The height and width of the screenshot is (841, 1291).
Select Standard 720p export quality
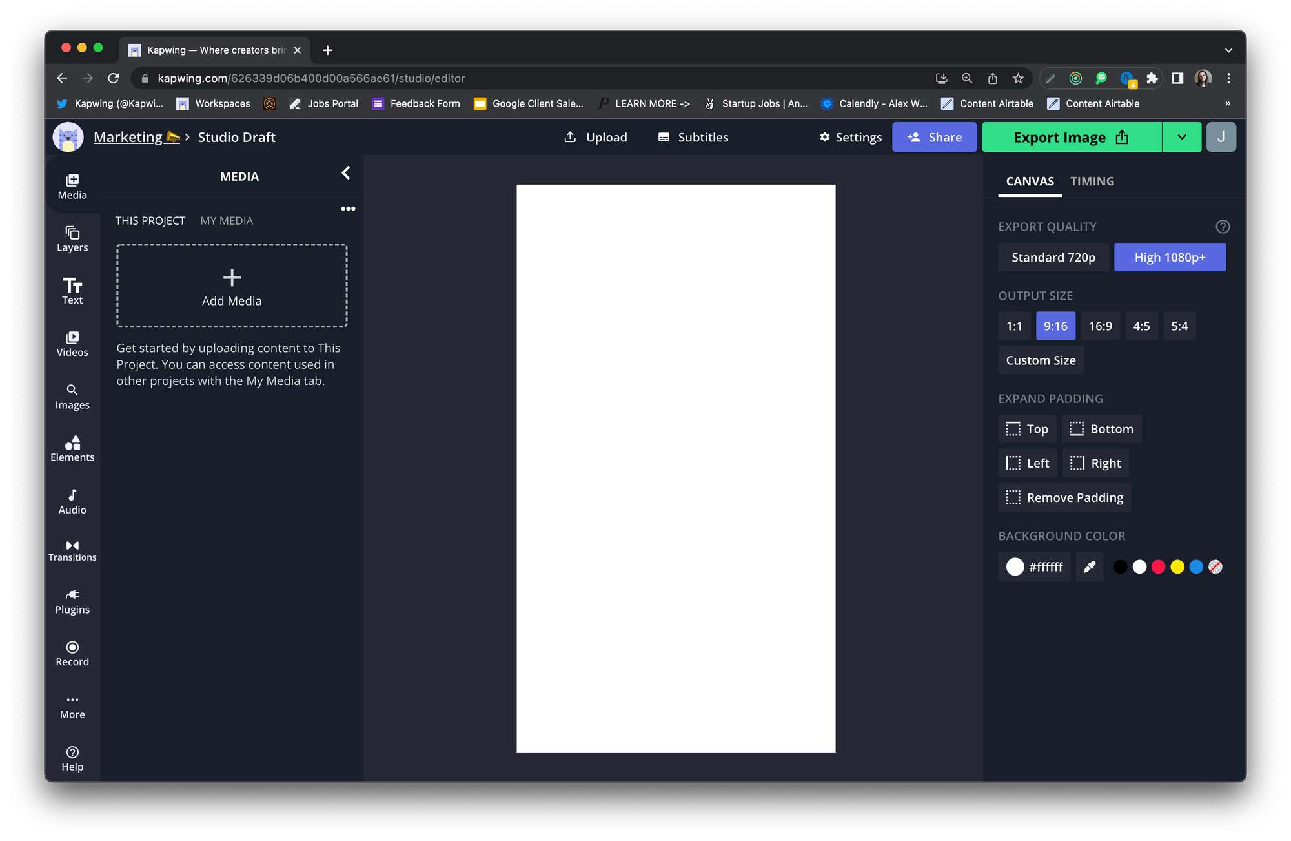1053,257
